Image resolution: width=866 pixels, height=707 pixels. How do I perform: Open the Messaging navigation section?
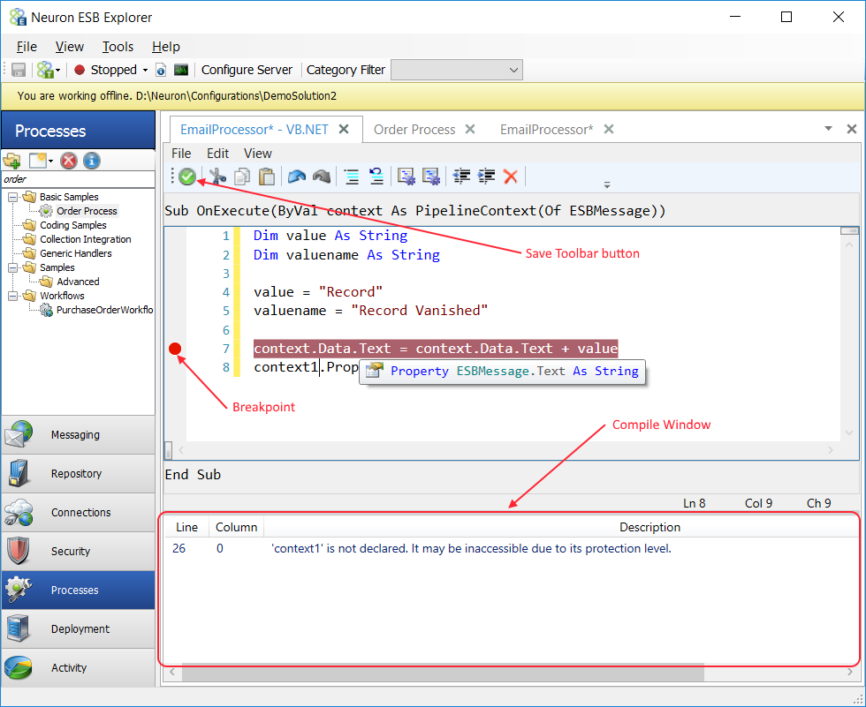tap(79, 434)
